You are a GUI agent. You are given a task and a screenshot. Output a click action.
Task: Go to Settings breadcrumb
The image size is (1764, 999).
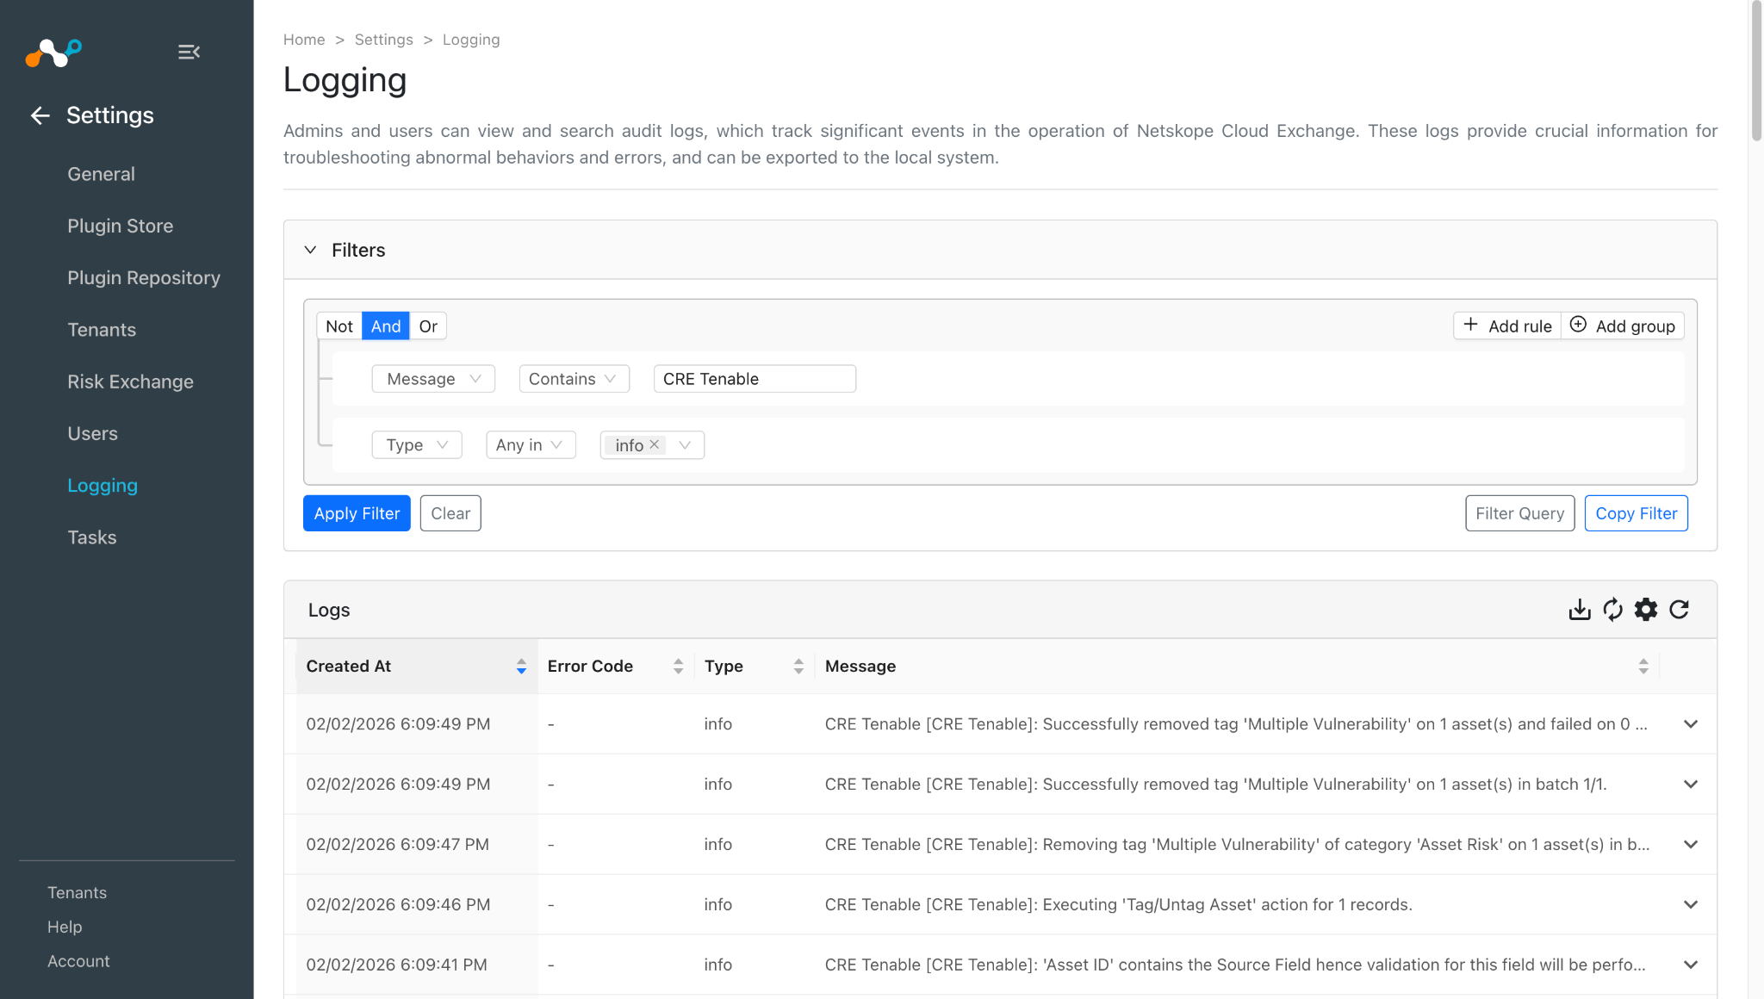pos(383,40)
